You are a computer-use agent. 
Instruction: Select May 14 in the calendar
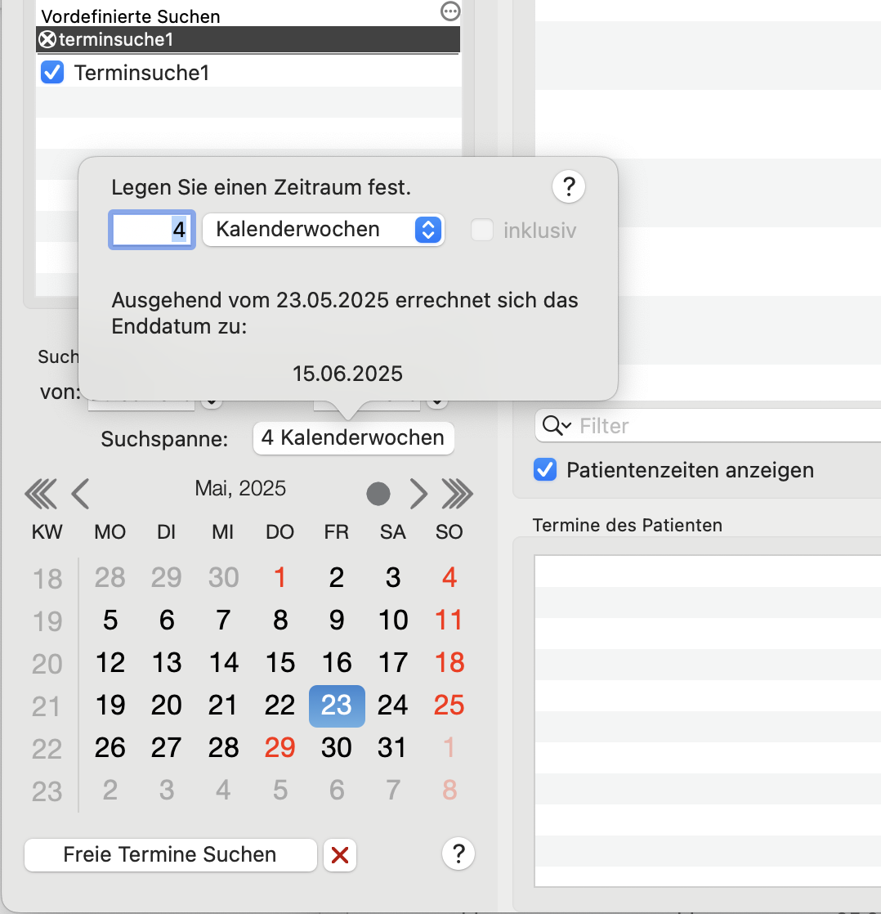click(x=224, y=663)
